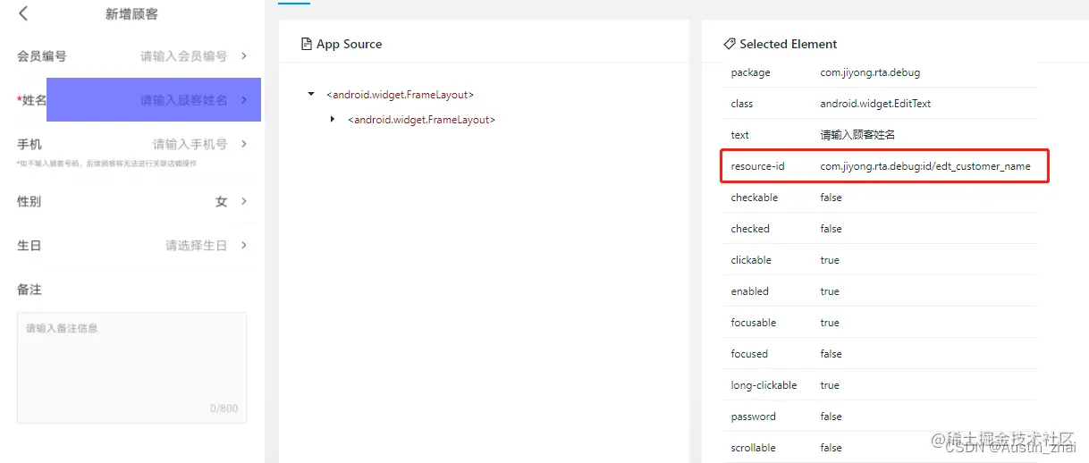
Task: Focus the 请输入备注信息 remarks text area
Action: (x=131, y=367)
